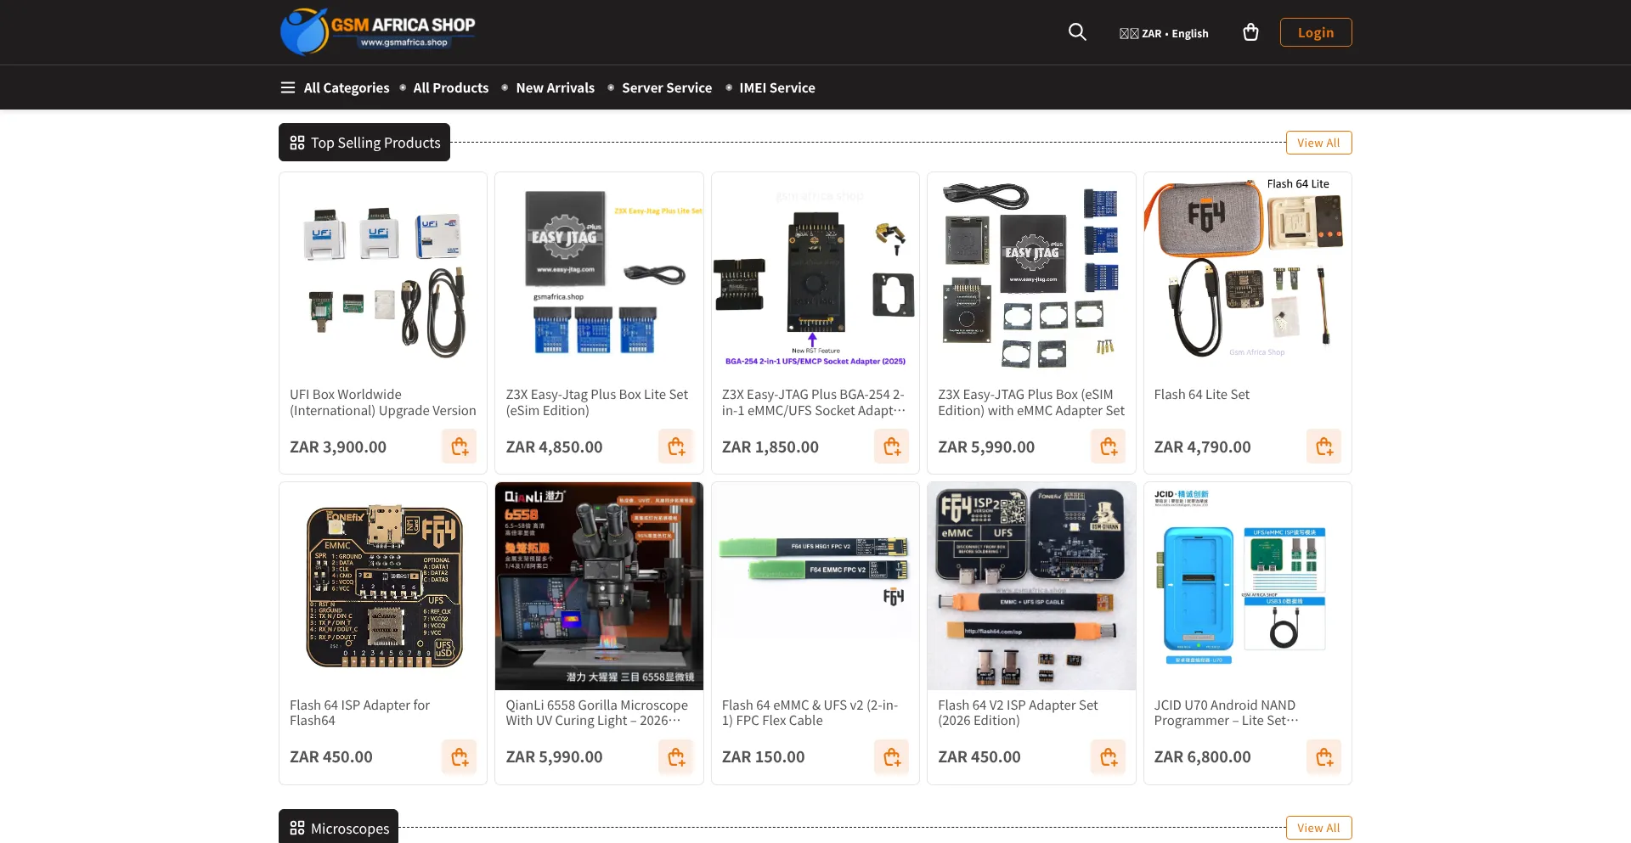The width and height of the screenshot is (1631, 843).
Task: Add Flash 64 Lite Set to cart
Action: tap(1324, 447)
